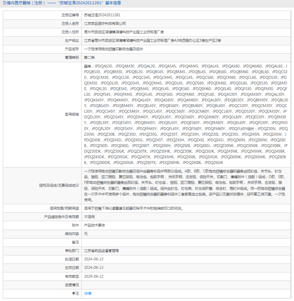
Task: Select the effective date in 生效日期 row
Action: point(94,267)
